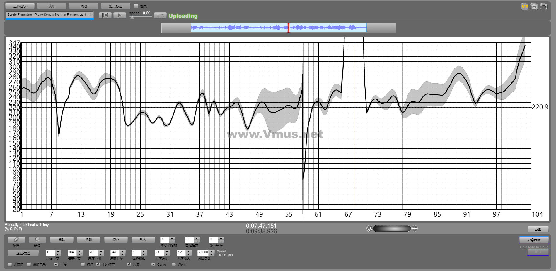The width and height of the screenshot is (556, 271).
Task: Click the share screenshot (分享截图) button
Action: pos(534,240)
